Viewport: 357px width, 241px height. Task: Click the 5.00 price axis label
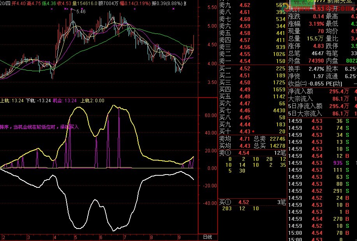coord(212,26)
